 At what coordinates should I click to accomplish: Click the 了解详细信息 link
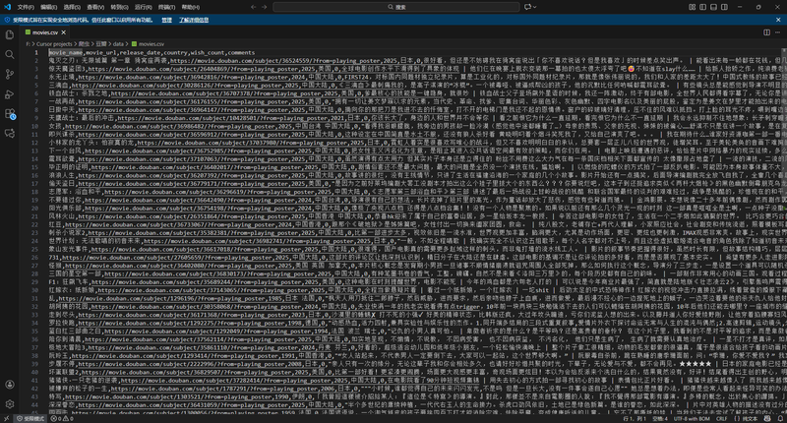pyautogui.click(x=194, y=20)
